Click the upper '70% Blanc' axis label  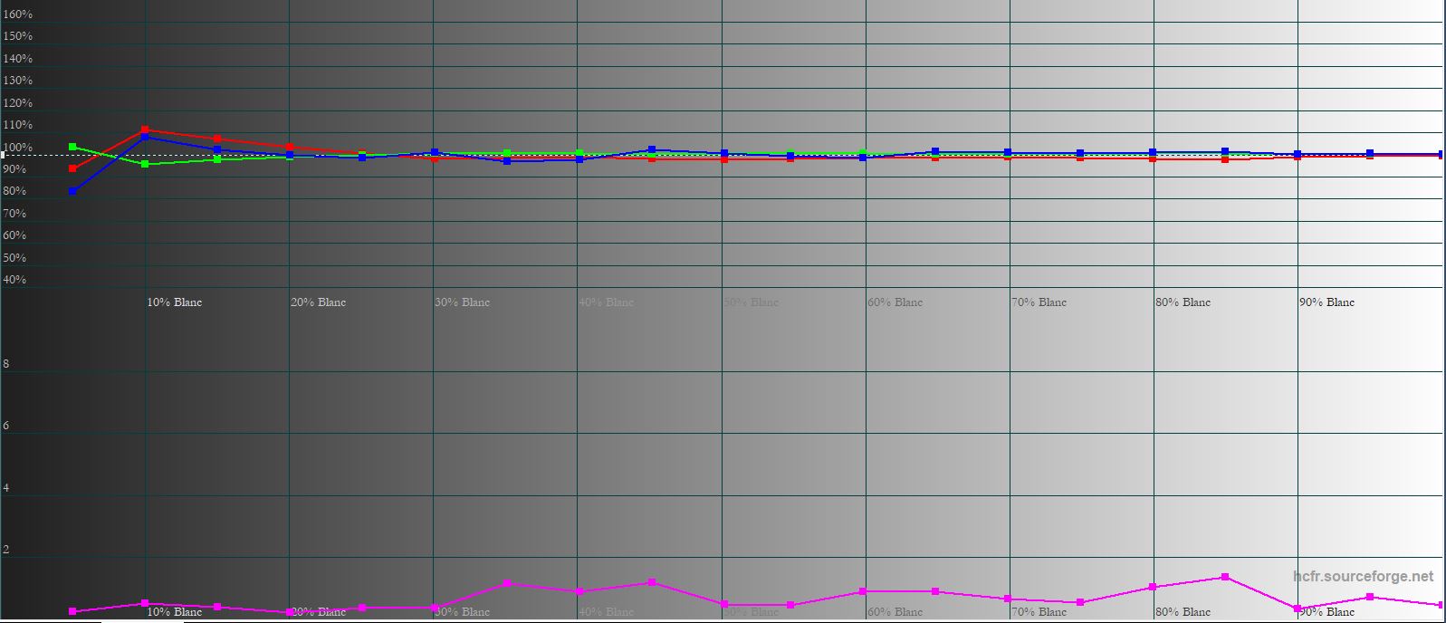pyautogui.click(x=1039, y=302)
